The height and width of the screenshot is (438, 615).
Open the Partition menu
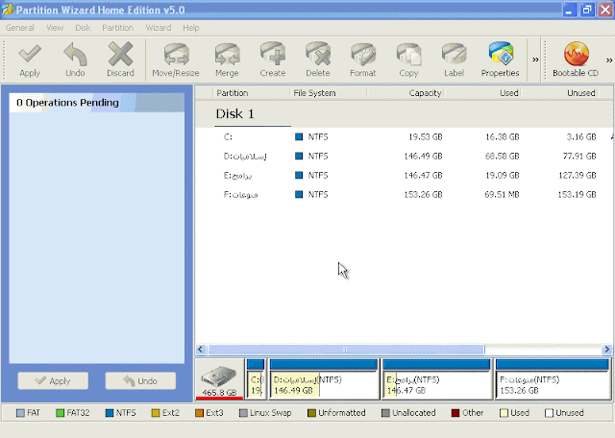[x=117, y=28]
